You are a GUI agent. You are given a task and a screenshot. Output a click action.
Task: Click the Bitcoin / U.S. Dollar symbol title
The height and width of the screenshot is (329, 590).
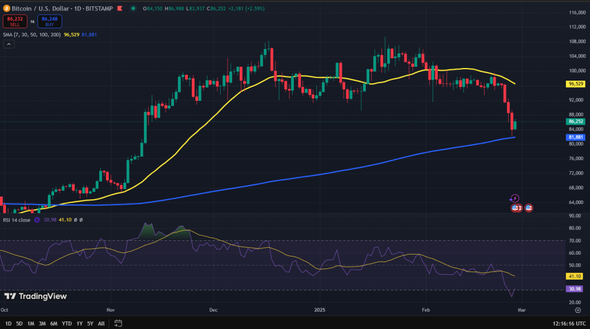[41, 8]
